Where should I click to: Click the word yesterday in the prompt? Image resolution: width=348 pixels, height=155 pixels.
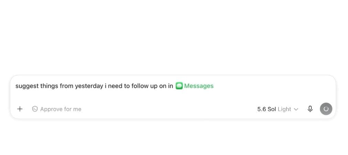(x=89, y=86)
